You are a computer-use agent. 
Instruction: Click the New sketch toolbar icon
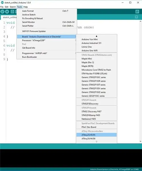12,12
